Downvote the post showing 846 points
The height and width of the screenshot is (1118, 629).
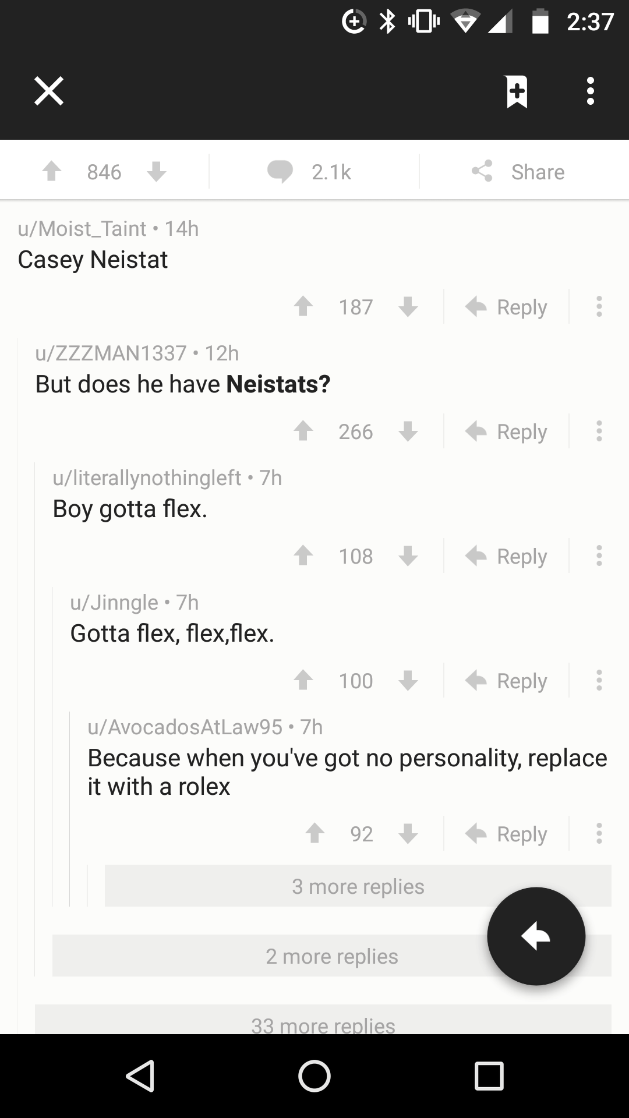click(x=156, y=172)
